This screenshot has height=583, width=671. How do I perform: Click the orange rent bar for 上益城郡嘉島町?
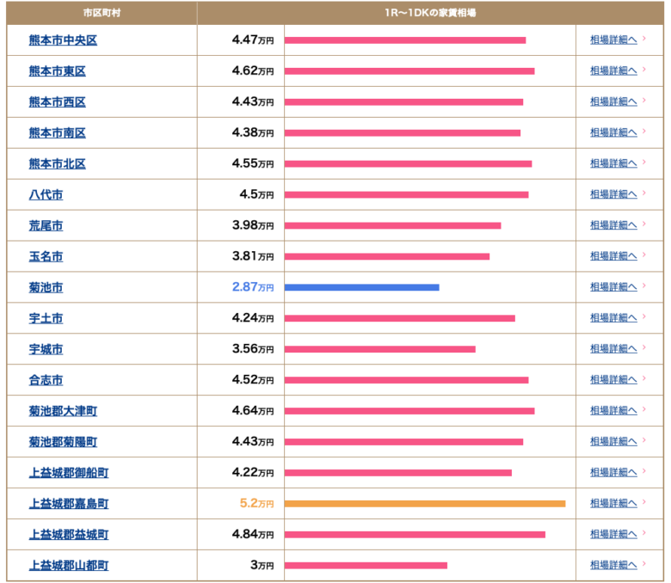424,504
